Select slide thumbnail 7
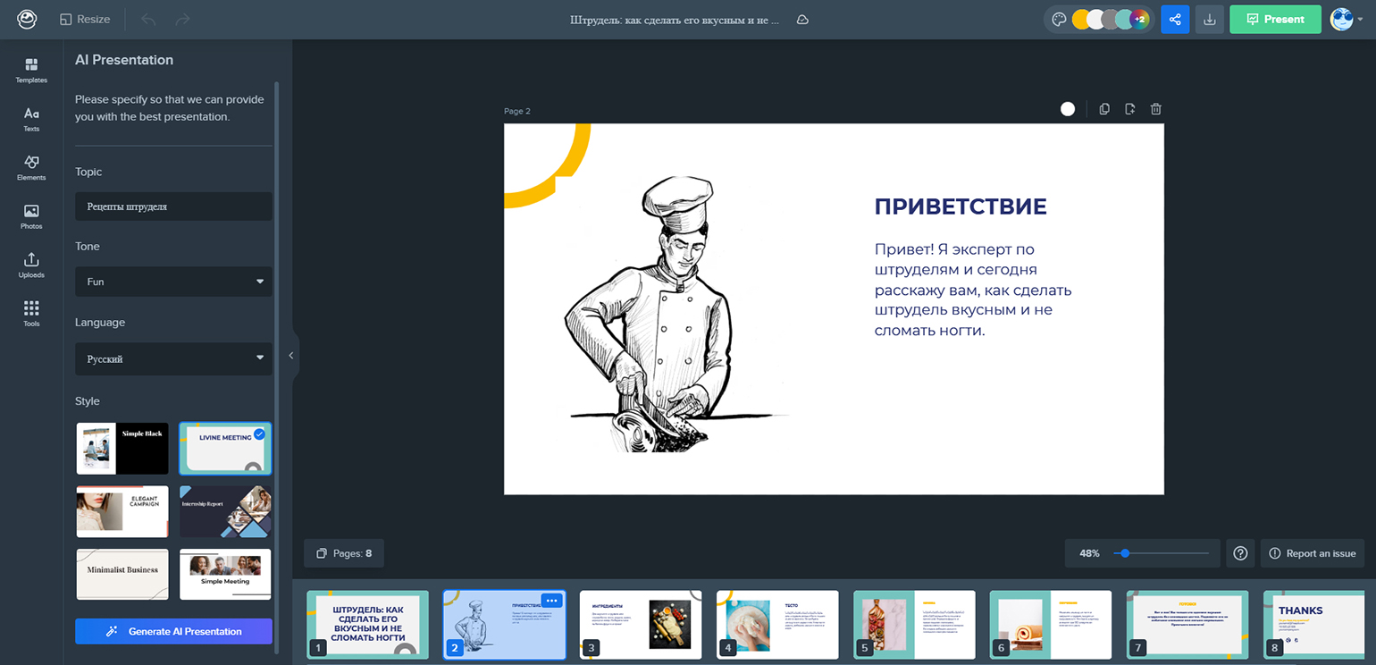1376x665 pixels. tap(1187, 625)
